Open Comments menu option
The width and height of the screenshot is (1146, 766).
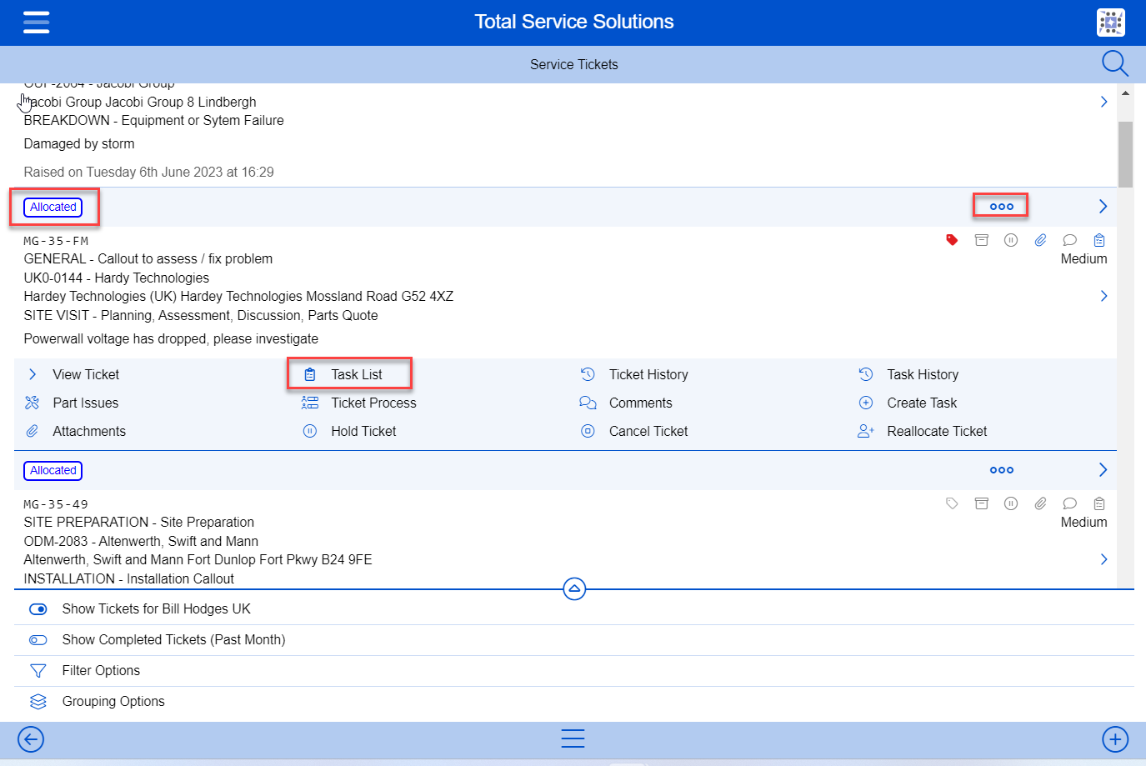[640, 403]
